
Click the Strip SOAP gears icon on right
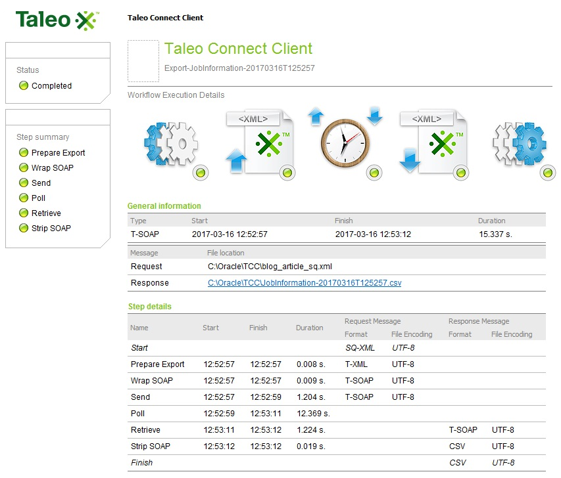point(520,144)
